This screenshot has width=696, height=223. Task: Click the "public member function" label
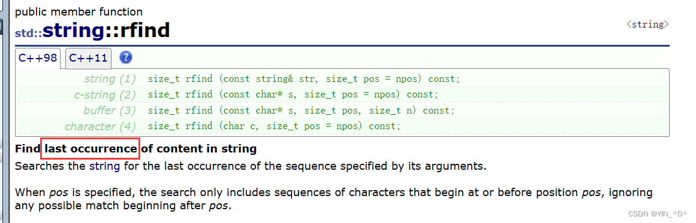pyautogui.click(x=79, y=12)
